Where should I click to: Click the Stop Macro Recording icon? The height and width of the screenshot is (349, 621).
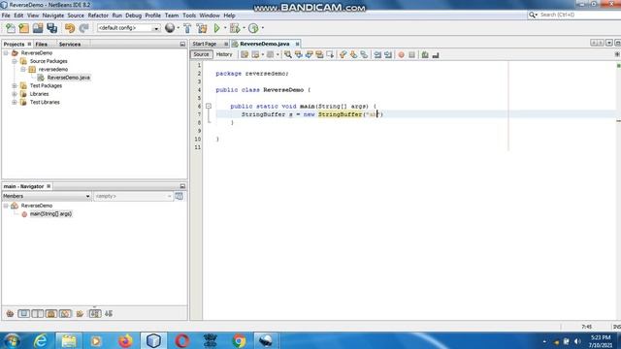[x=411, y=55]
